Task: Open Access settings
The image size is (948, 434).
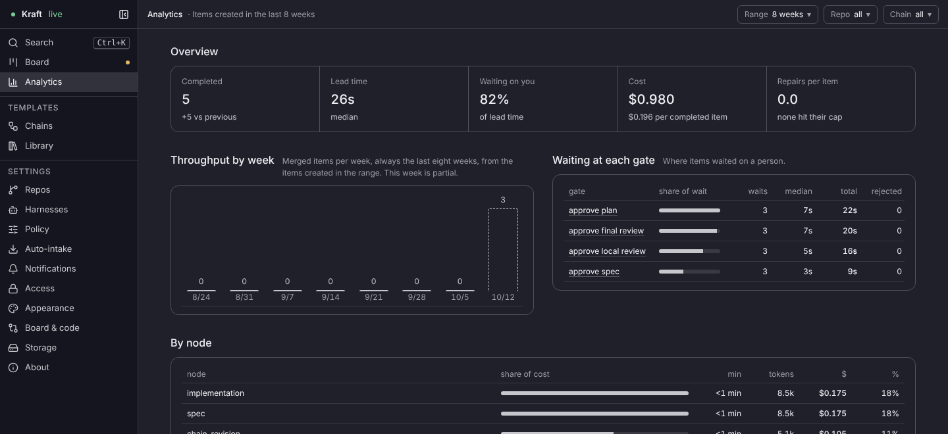Action: point(69,289)
